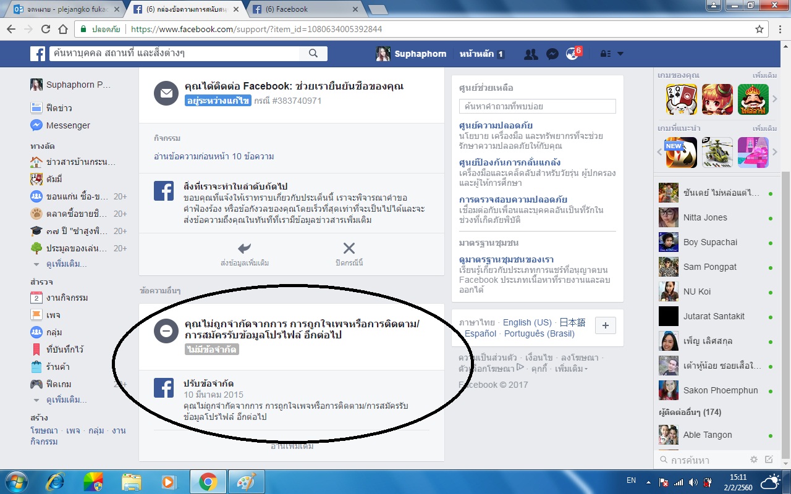This screenshot has height=494, width=791.
Task: Focus the Facebook search field
Action: tap(174, 54)
